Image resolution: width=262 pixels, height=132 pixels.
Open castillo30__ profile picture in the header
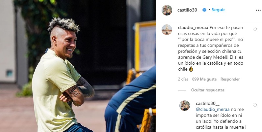pyautogui.click(x=167, y=10)
